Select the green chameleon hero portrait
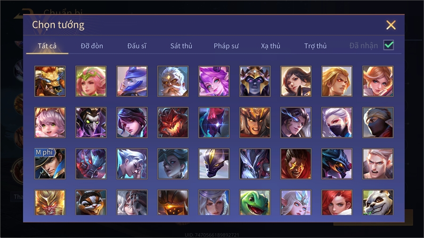This screenshot has width=424, height=238. point(255,202)
